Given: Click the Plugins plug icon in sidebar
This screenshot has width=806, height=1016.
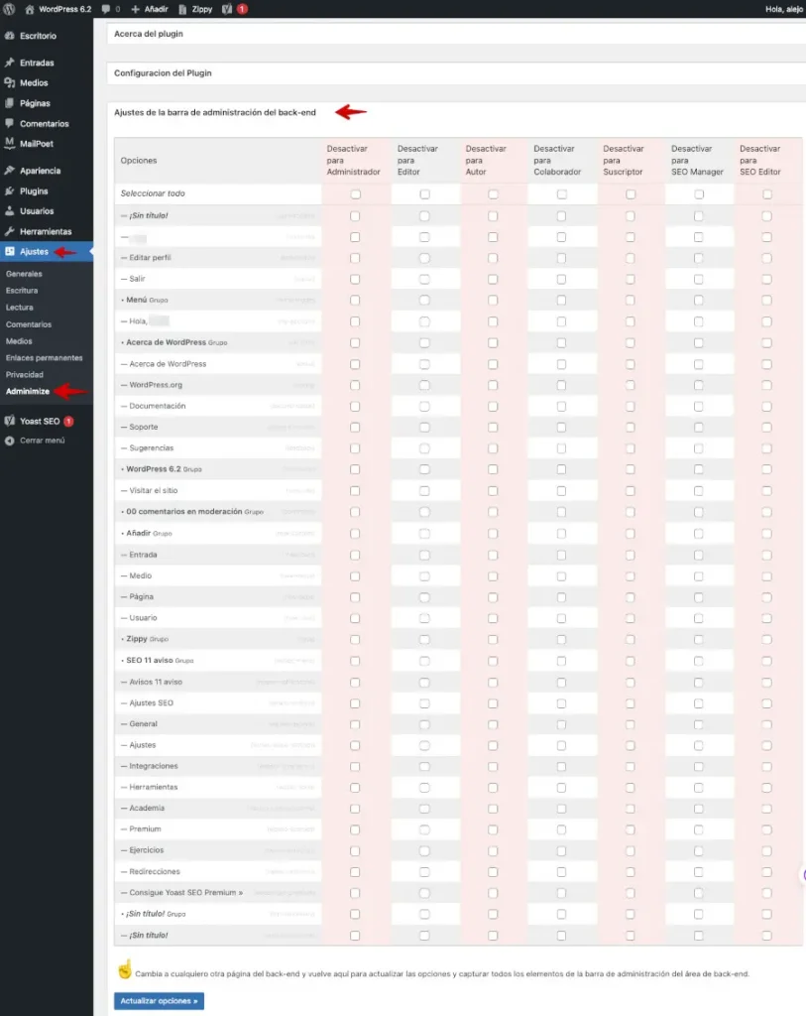Looking at the screenshot, I should (x=9, y=190).
